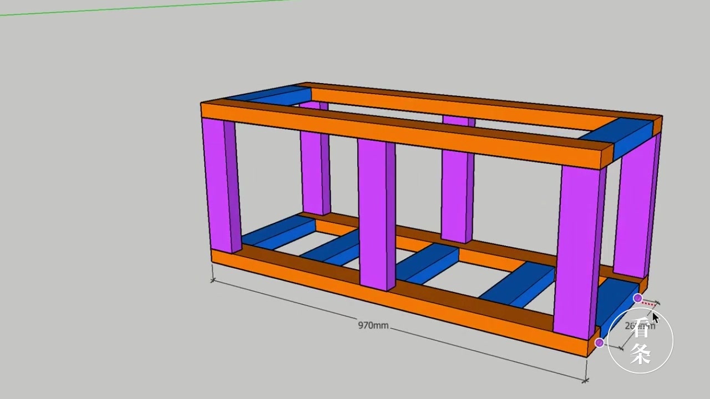Click the purple endpoint marker beside the cursor

pos(638,299)
